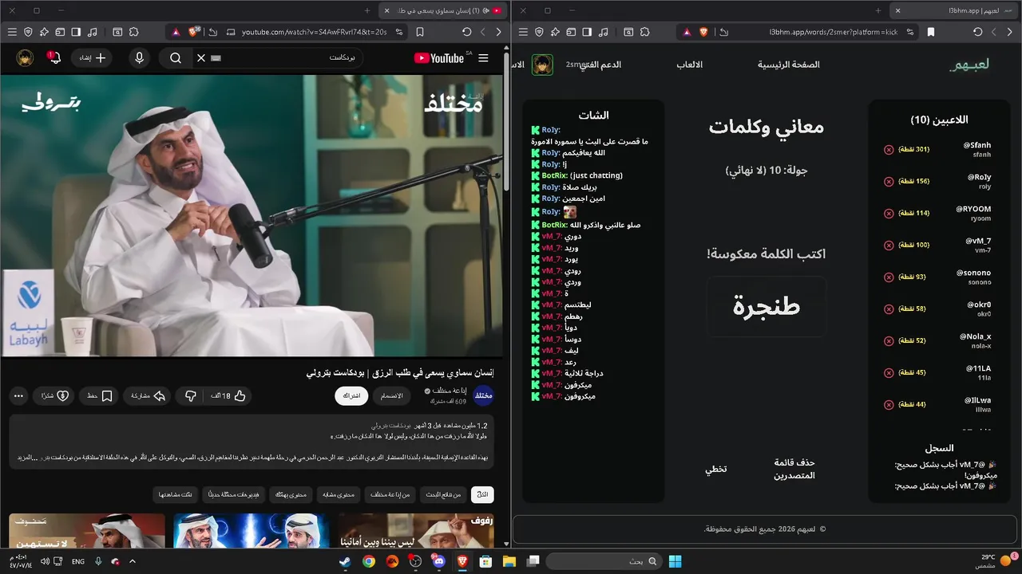Image resolution: width=1022 pixels, height=574 pixels.
Task: Open Brave Shields in l3bhm window
Action: point(704,32)
